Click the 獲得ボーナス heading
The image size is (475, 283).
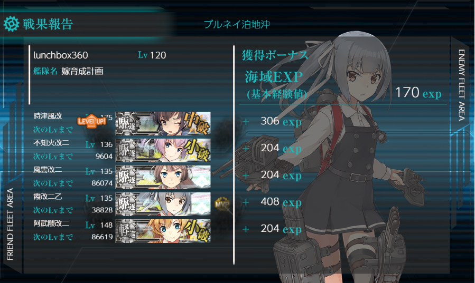[x=275, y=55]
